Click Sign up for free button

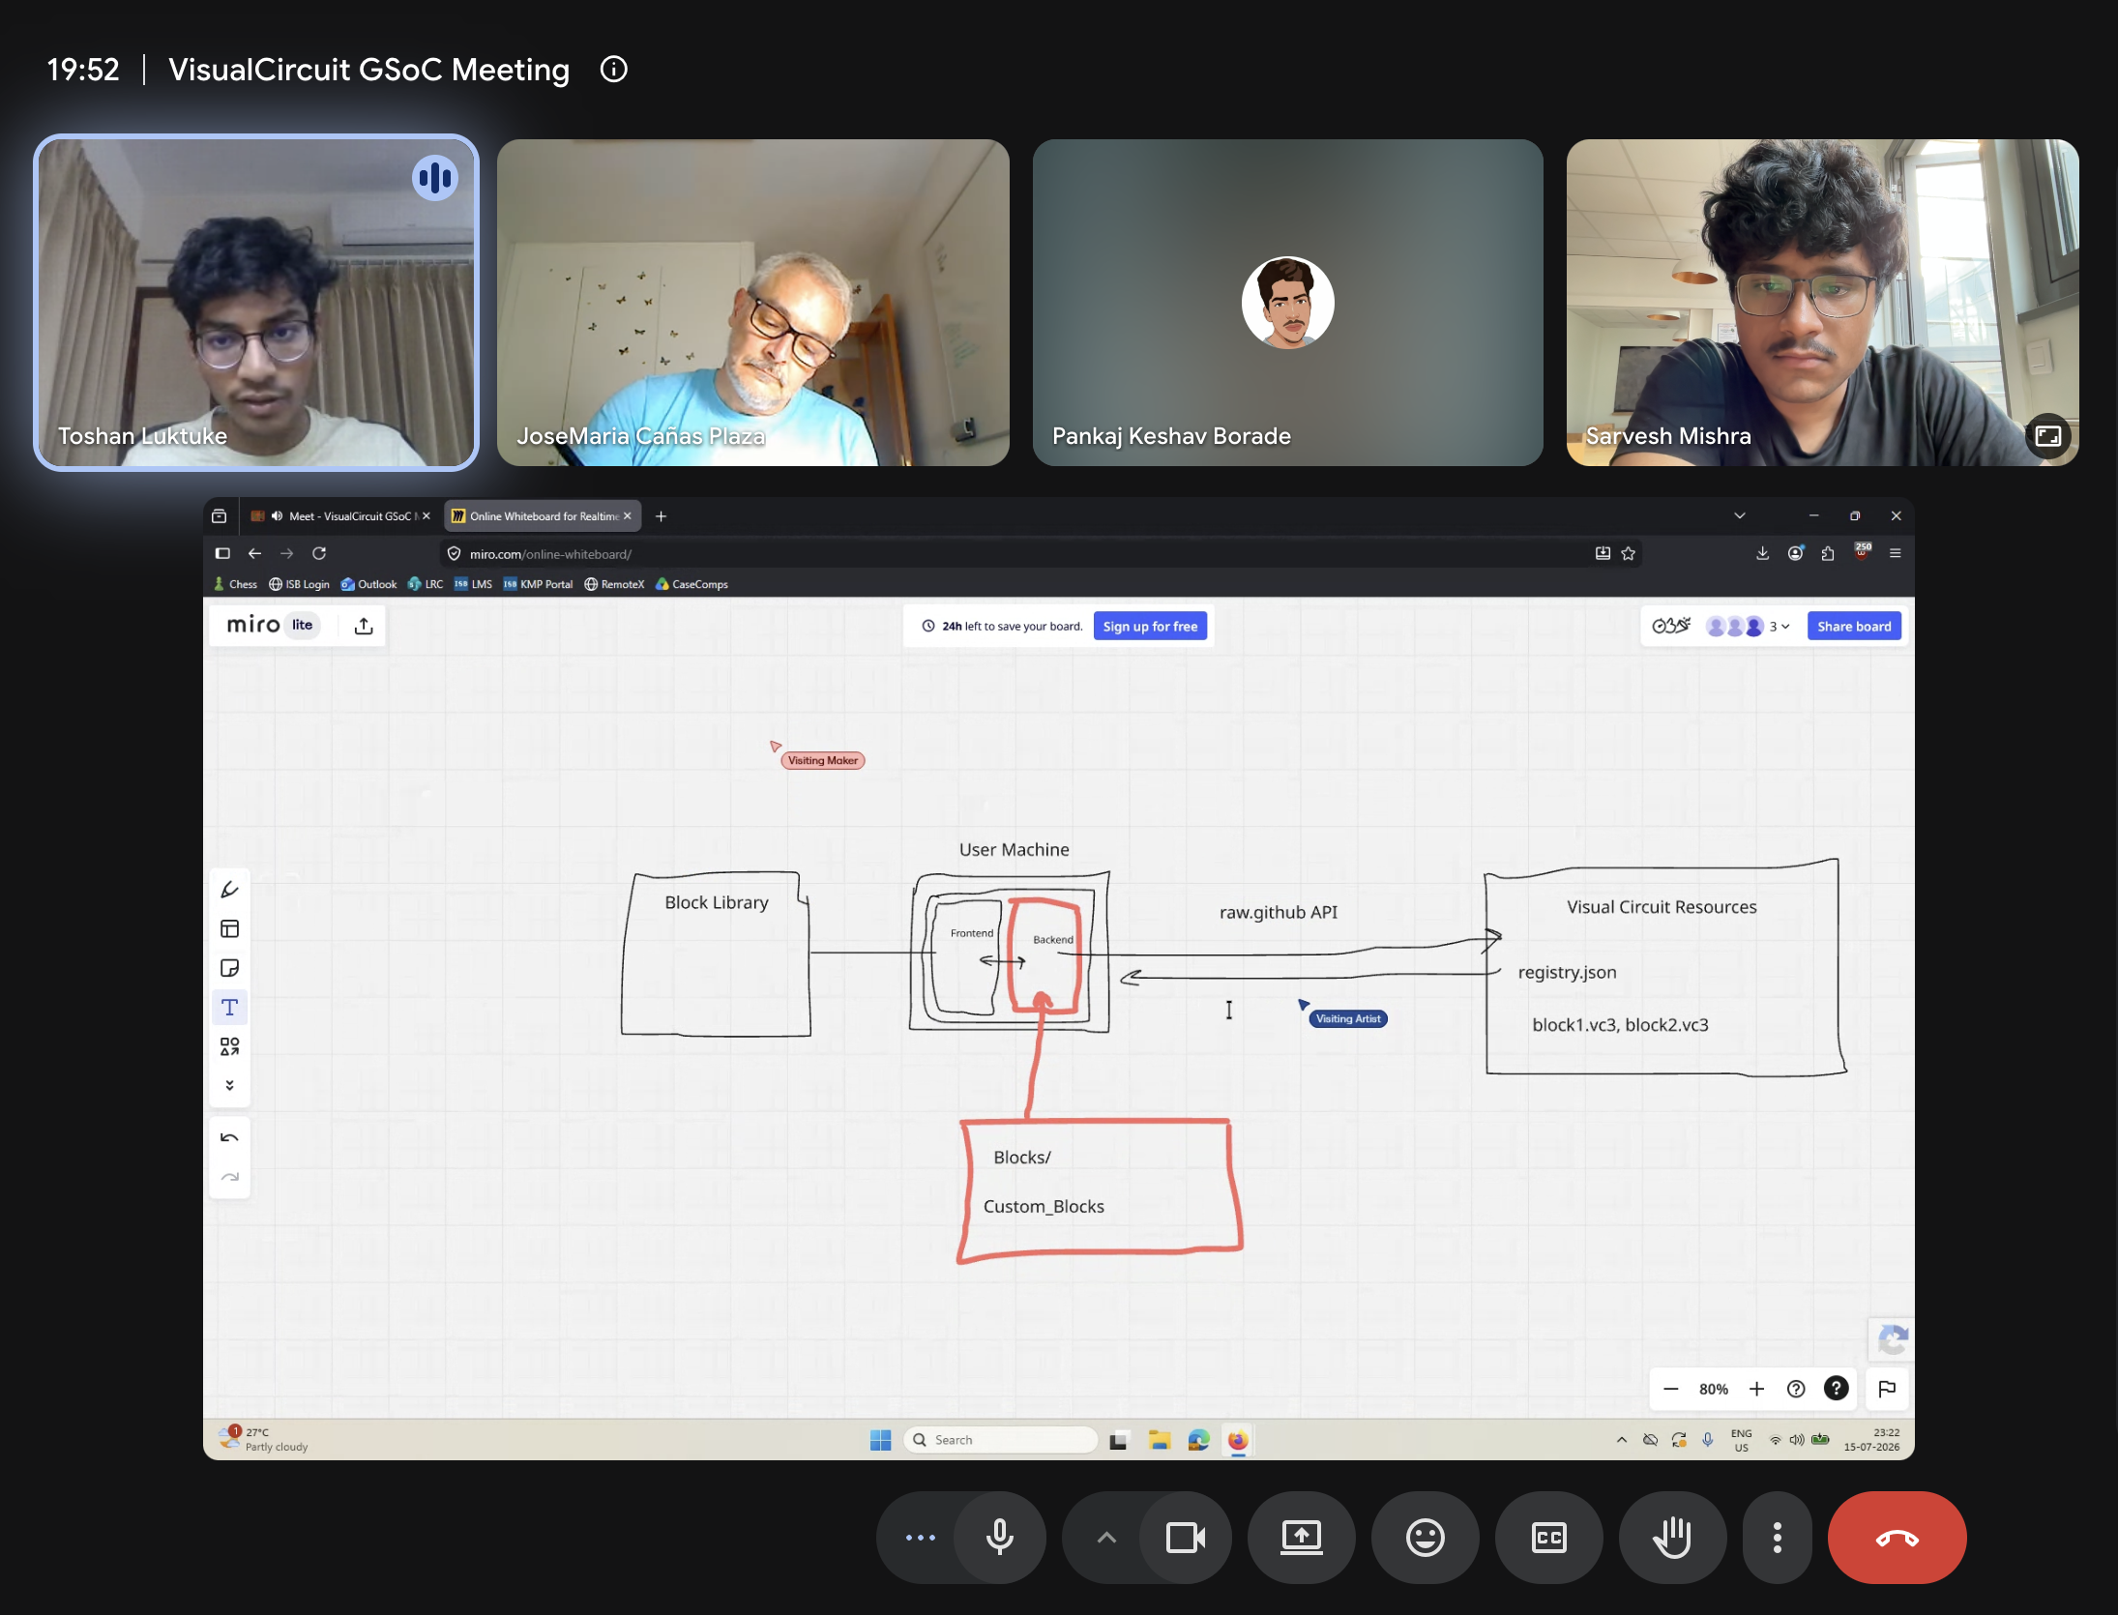(1150, 627)
